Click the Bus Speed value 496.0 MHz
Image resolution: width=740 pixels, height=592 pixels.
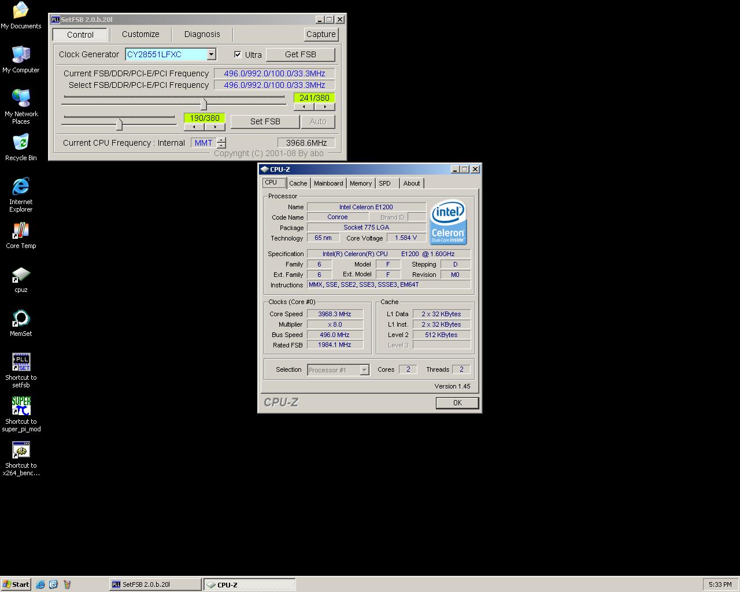tap(335, 335)
